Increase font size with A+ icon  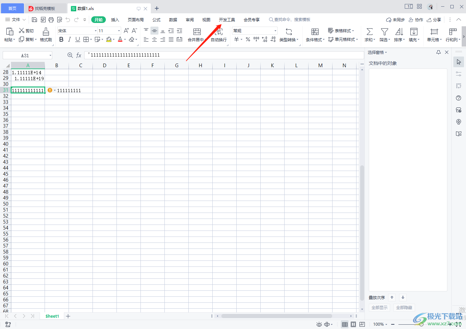click(x=126, y=31)
